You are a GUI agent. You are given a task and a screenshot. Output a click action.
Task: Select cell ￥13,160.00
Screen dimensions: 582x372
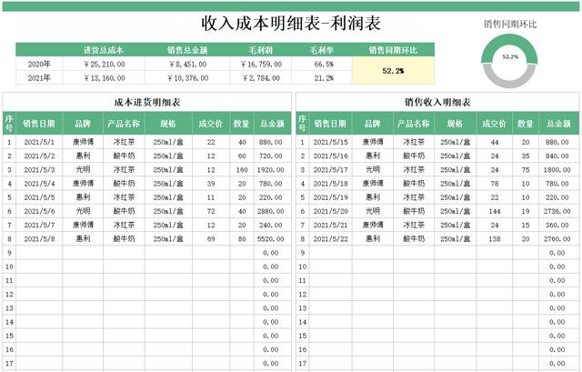[104, 78]
